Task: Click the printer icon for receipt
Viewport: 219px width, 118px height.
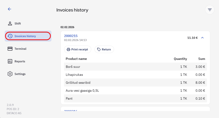Action: click(68, 50)
